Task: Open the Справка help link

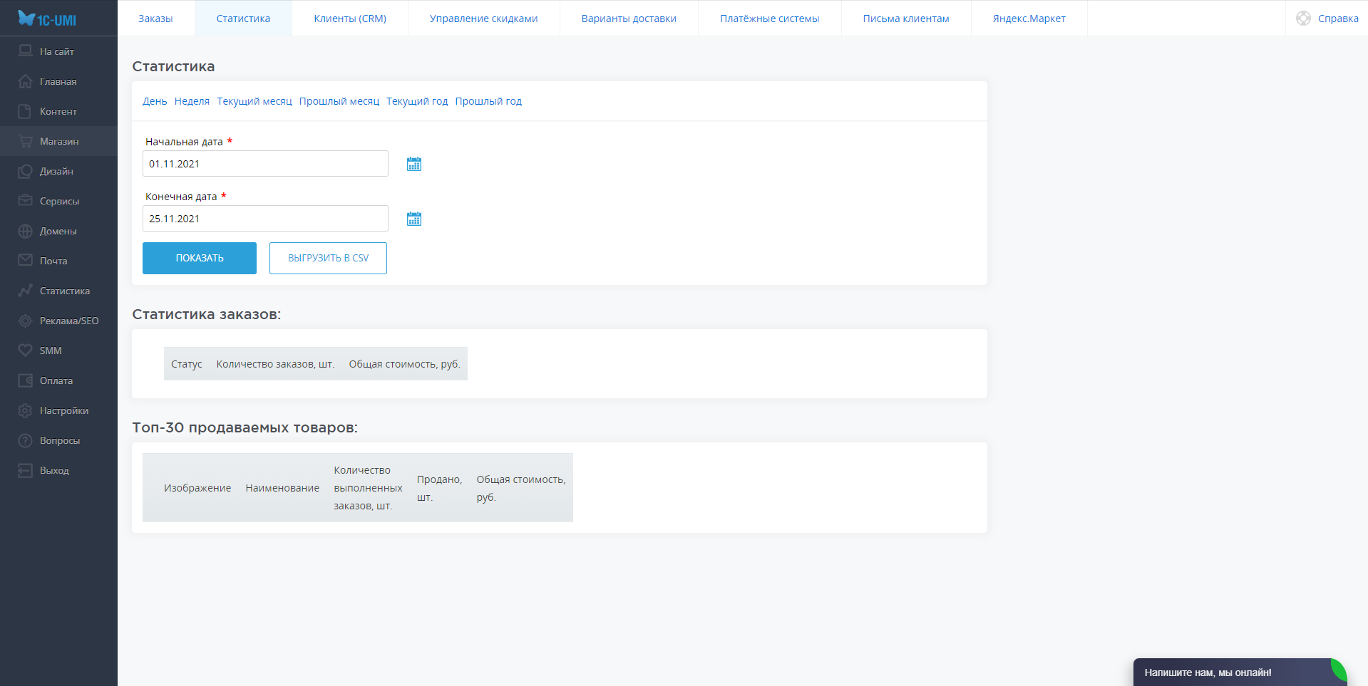Action: tap(1338, 19)
